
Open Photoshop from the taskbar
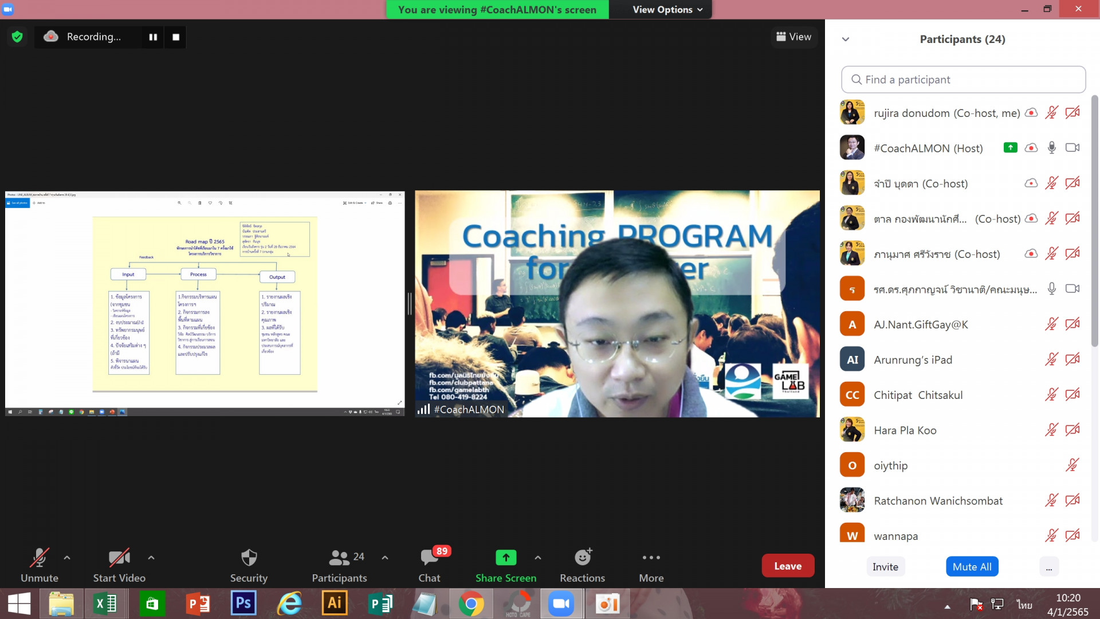[243, 603]
